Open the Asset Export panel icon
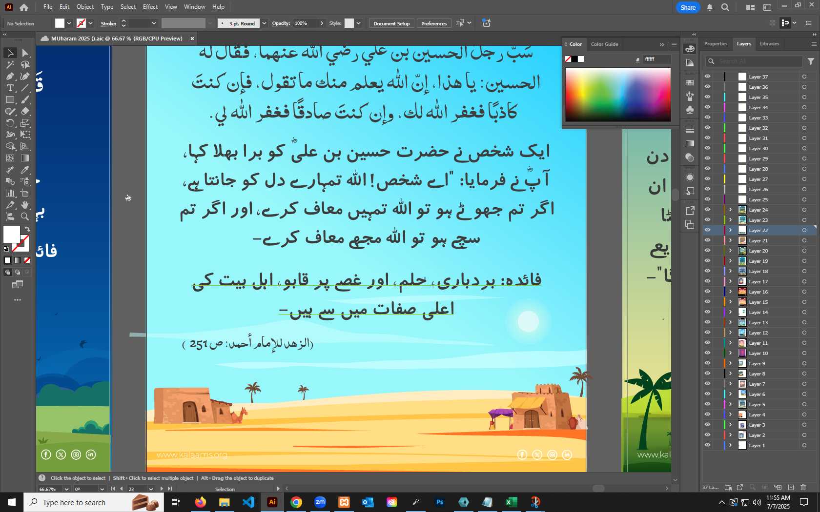This screenshot has width=820, height=512. click(690, 211)
